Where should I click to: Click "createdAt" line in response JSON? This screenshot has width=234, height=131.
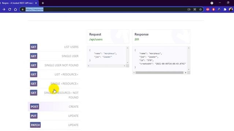tap(162, 64)
